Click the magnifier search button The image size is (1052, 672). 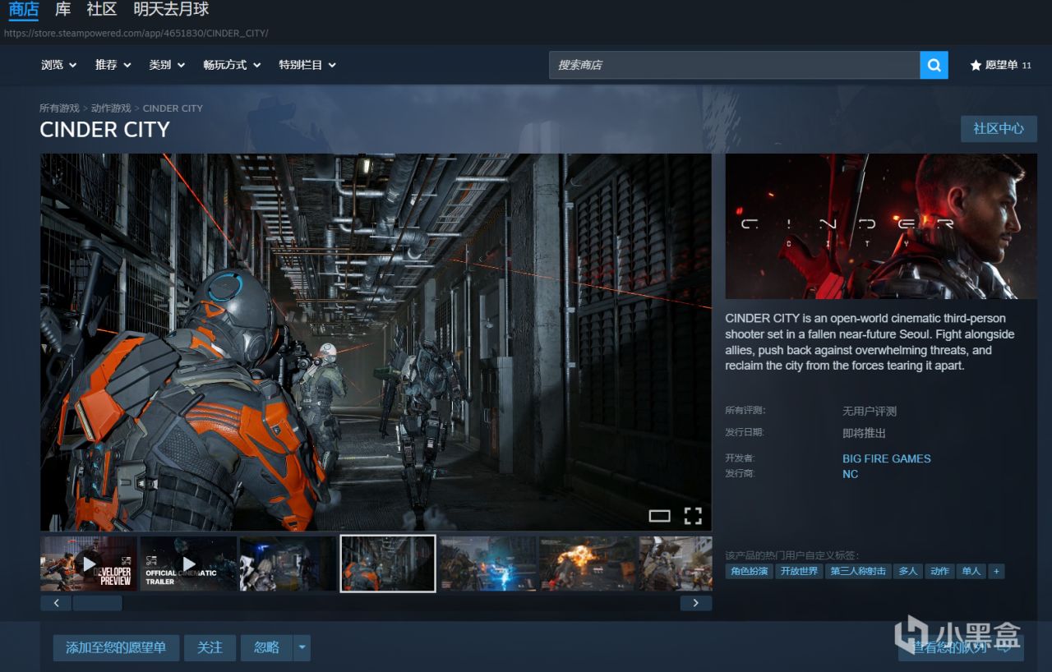point(934,65)
